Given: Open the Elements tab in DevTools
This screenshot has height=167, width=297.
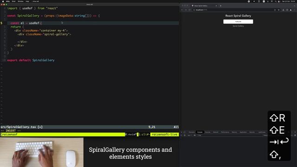Looking at the screenshot, I should pyautogui.click(x=192, y=132).
